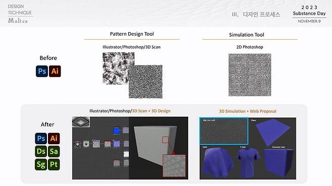The width and height of the screenshot is (332, 186).
Task: Open the gray noise texture under 2D Photoshop
Action: tap(250, 75)
